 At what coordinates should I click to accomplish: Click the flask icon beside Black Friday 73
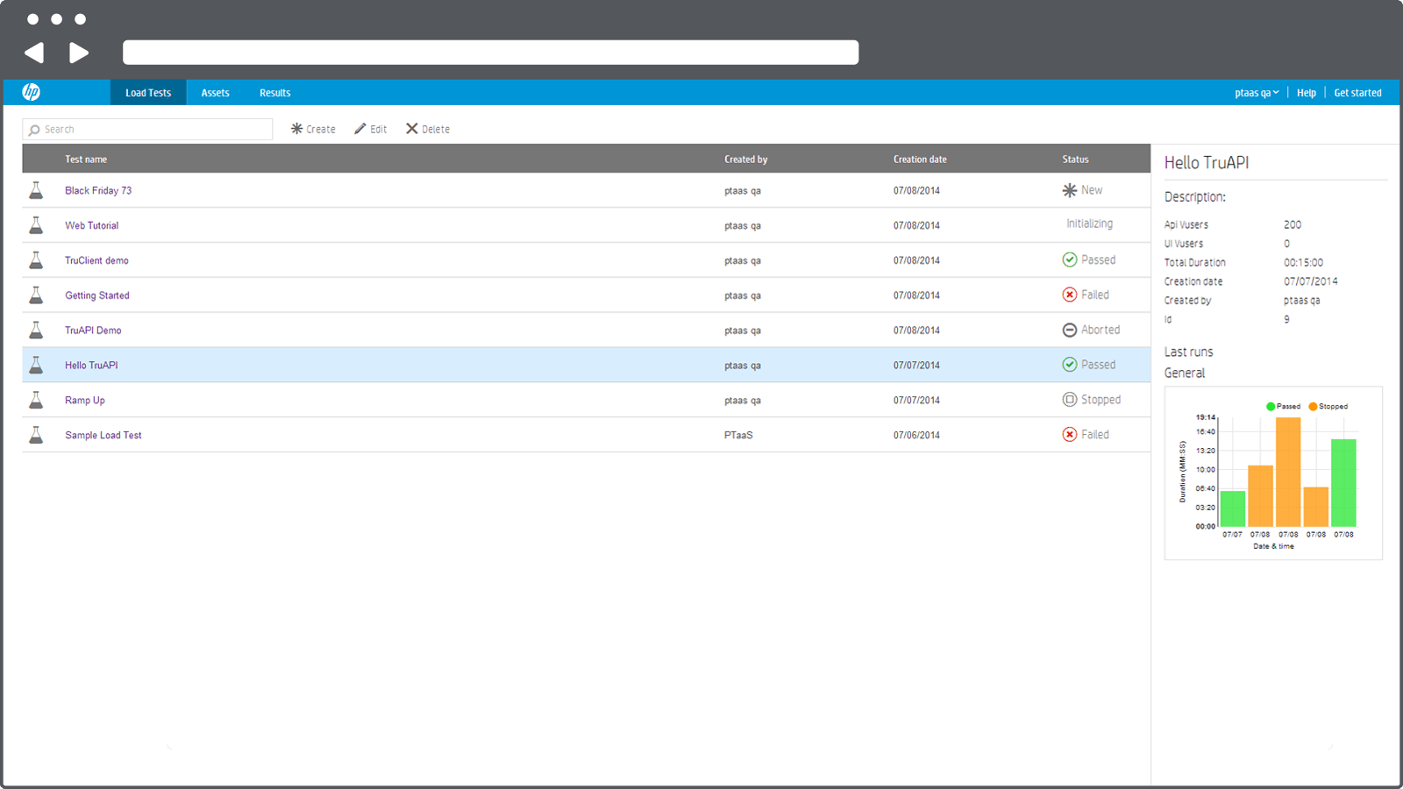tap(36, 190)
